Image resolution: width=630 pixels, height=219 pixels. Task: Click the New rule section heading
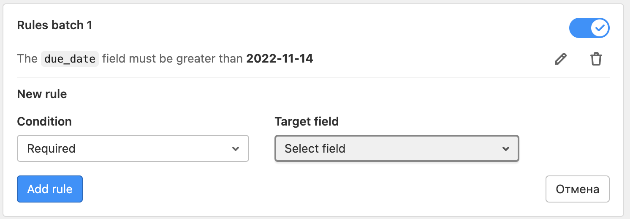42,94
